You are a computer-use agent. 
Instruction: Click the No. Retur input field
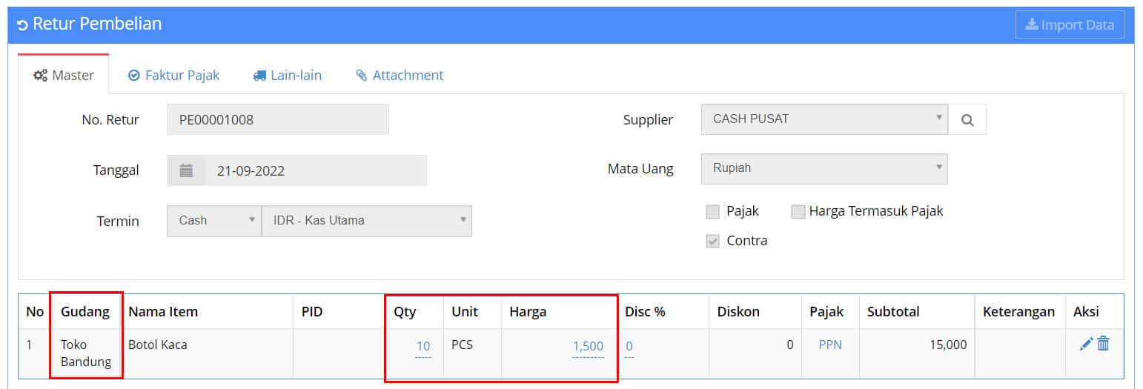pyautogui.click(x=278, y=119)
